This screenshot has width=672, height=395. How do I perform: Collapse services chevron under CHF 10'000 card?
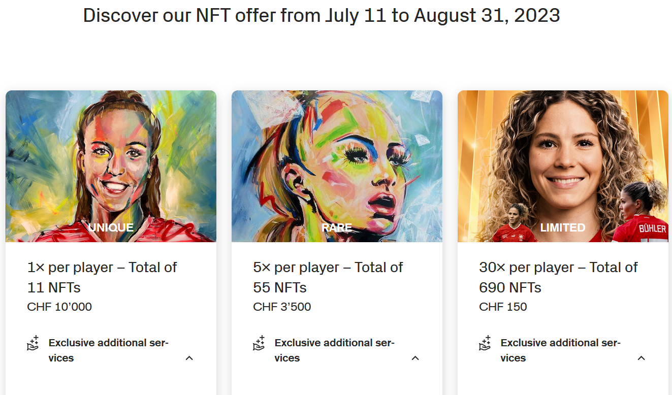[189, 358]
